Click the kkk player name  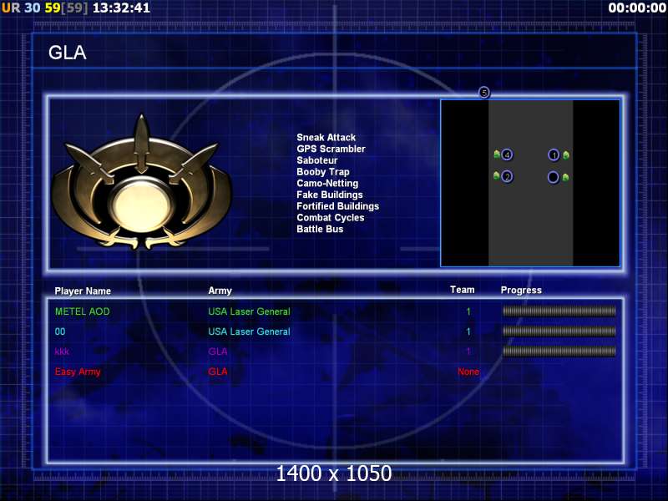click(x=62, y=352)
